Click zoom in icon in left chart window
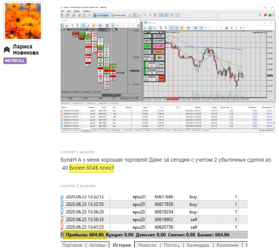Viewport: 279px width, 252px height. coord(72,26)
